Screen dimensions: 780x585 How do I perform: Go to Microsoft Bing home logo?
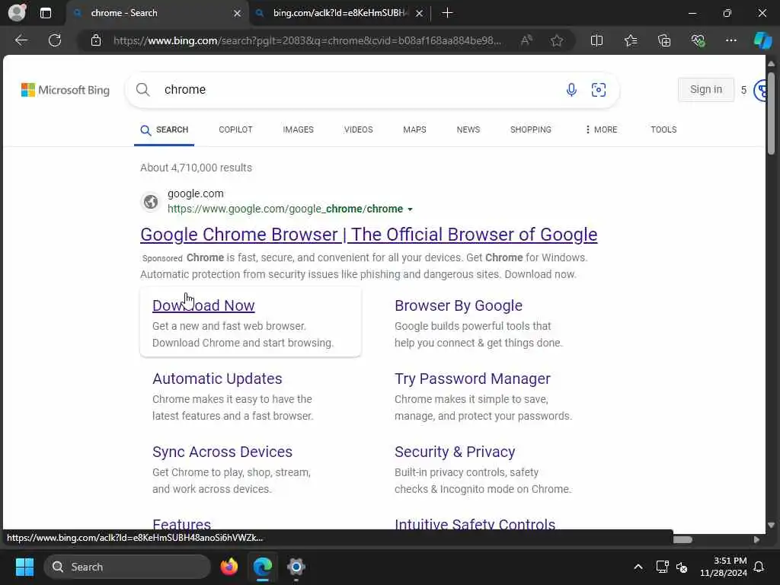click(66, 90)
